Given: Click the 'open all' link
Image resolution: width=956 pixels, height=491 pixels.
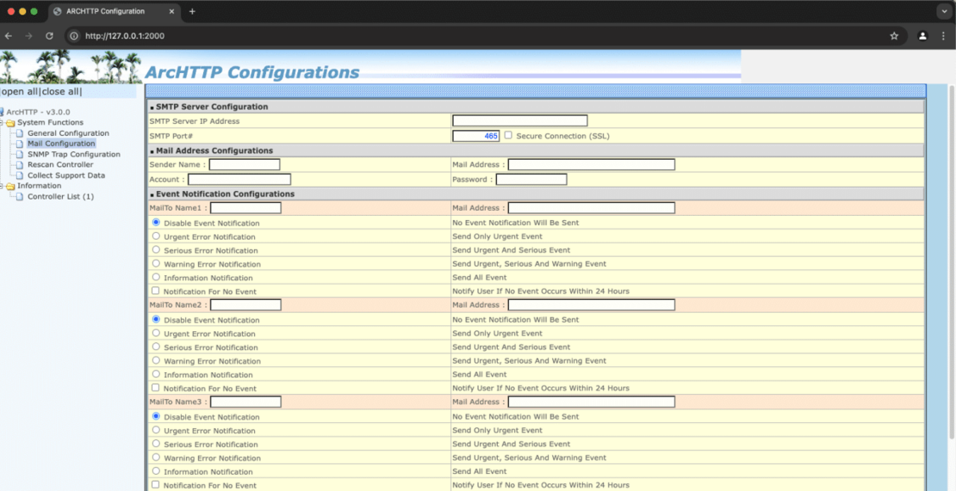Looking at the screenshot, I should 19,92.
